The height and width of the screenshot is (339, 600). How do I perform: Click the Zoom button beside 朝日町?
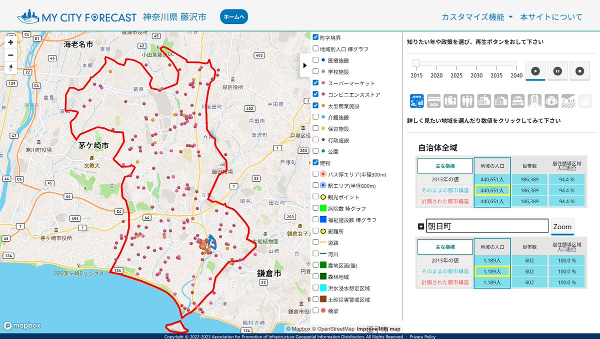click(x=562, y=226)
